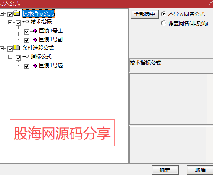Select the 覆盖同名(非系统) radio option

(x=163, y=23)
